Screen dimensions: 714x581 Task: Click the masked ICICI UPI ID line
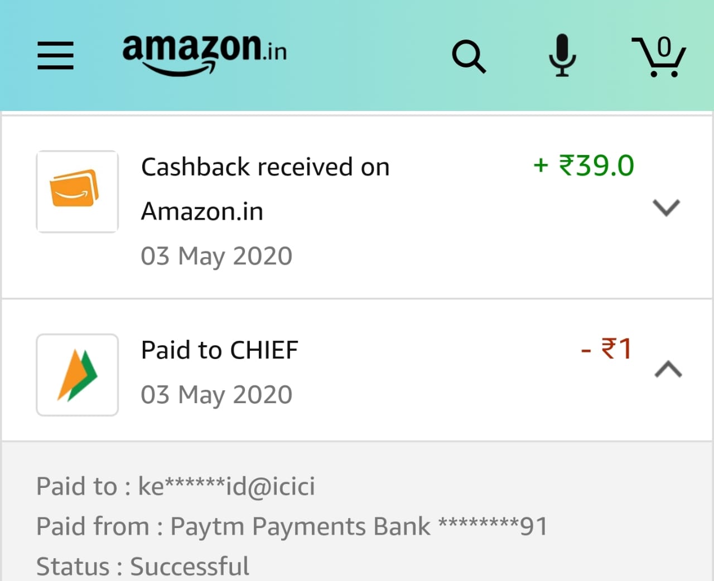pos(176,486)
